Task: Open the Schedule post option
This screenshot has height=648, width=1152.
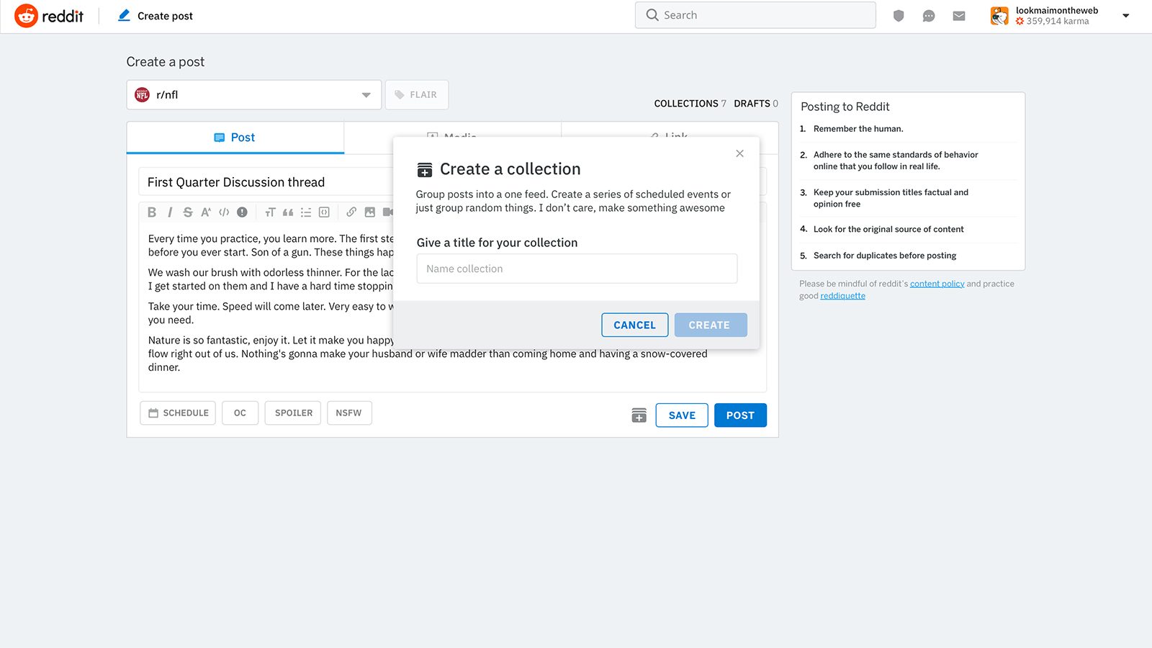Action: (x=178, y=413)
